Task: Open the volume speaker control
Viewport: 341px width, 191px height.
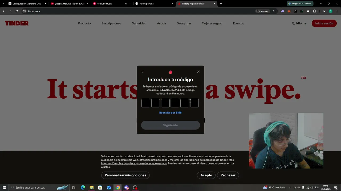Action: [x=311, y=188]
